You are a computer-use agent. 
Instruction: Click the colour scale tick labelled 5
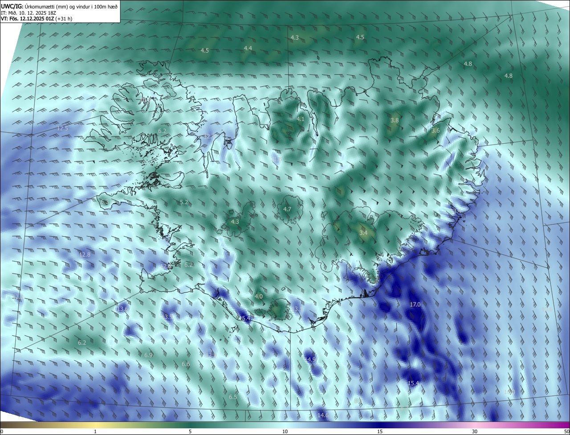coord(190,431)
